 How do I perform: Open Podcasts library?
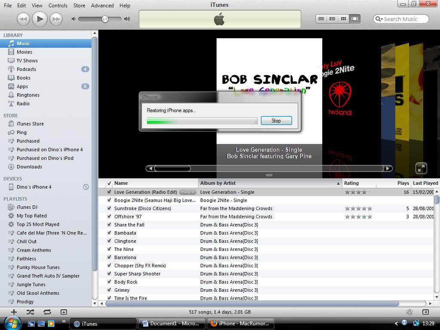46,69
